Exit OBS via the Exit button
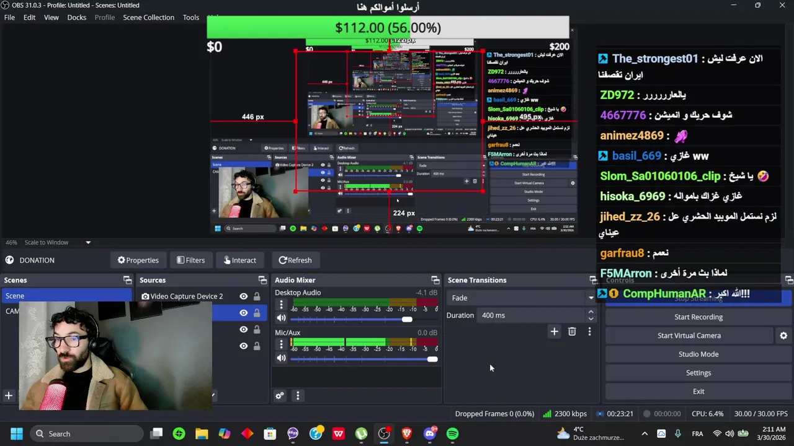Viewport: 794px width, 446px height. (698, 391)
